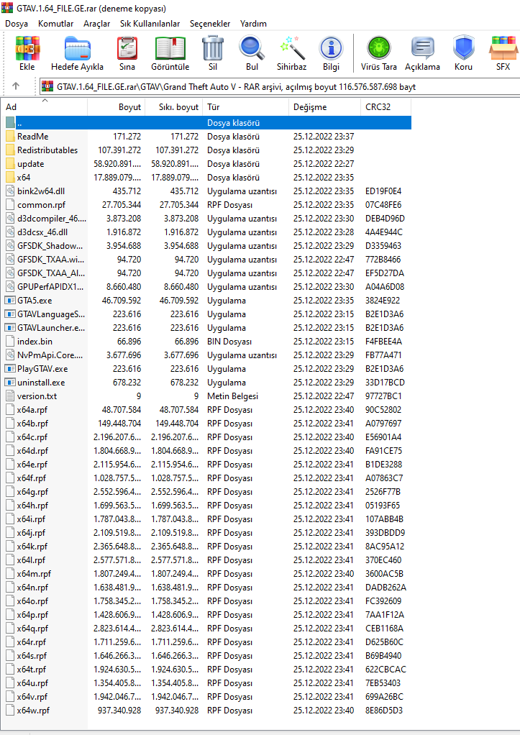Sort by the Sıkı. boyut column header

[x=174, y=107]
